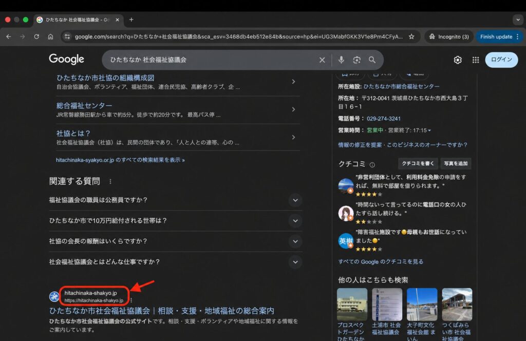Screen dimensions: 526x341
Task: Close the ひたちなか 社会福祉協議会 tab
Action: pos(118,20)
